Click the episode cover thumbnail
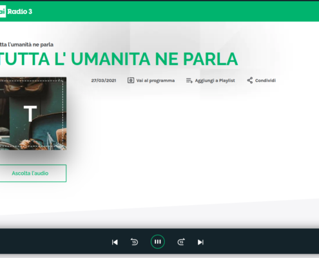319x258 pixels. pyautogui.click(x=33, y=114)
